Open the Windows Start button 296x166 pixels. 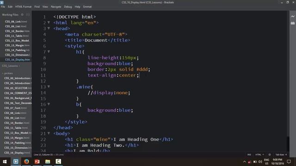[5, 161]
